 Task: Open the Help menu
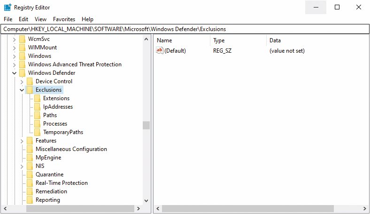87,19
